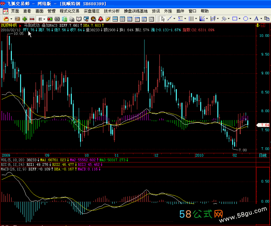The height and width of the screenshot is (226, 271).
Task: Expand the arrow next to folder icon
Action: pos(12,19)
